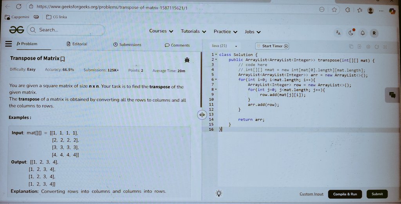Click the bookmark icon next to Capgemini
401x204 pixels.
pyautogui.click(x=36, y=17)
